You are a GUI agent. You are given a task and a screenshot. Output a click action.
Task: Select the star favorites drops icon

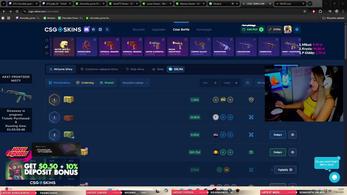(x=47, y=53)
